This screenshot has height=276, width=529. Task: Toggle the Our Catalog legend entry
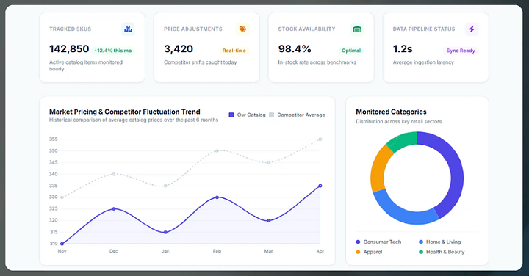248,115
